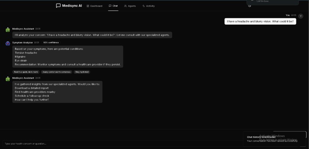Click the 'Schedule a follow-up check' line
This screenshot has height=149, width=309.
pyautogui.click(x=32, y=96)
